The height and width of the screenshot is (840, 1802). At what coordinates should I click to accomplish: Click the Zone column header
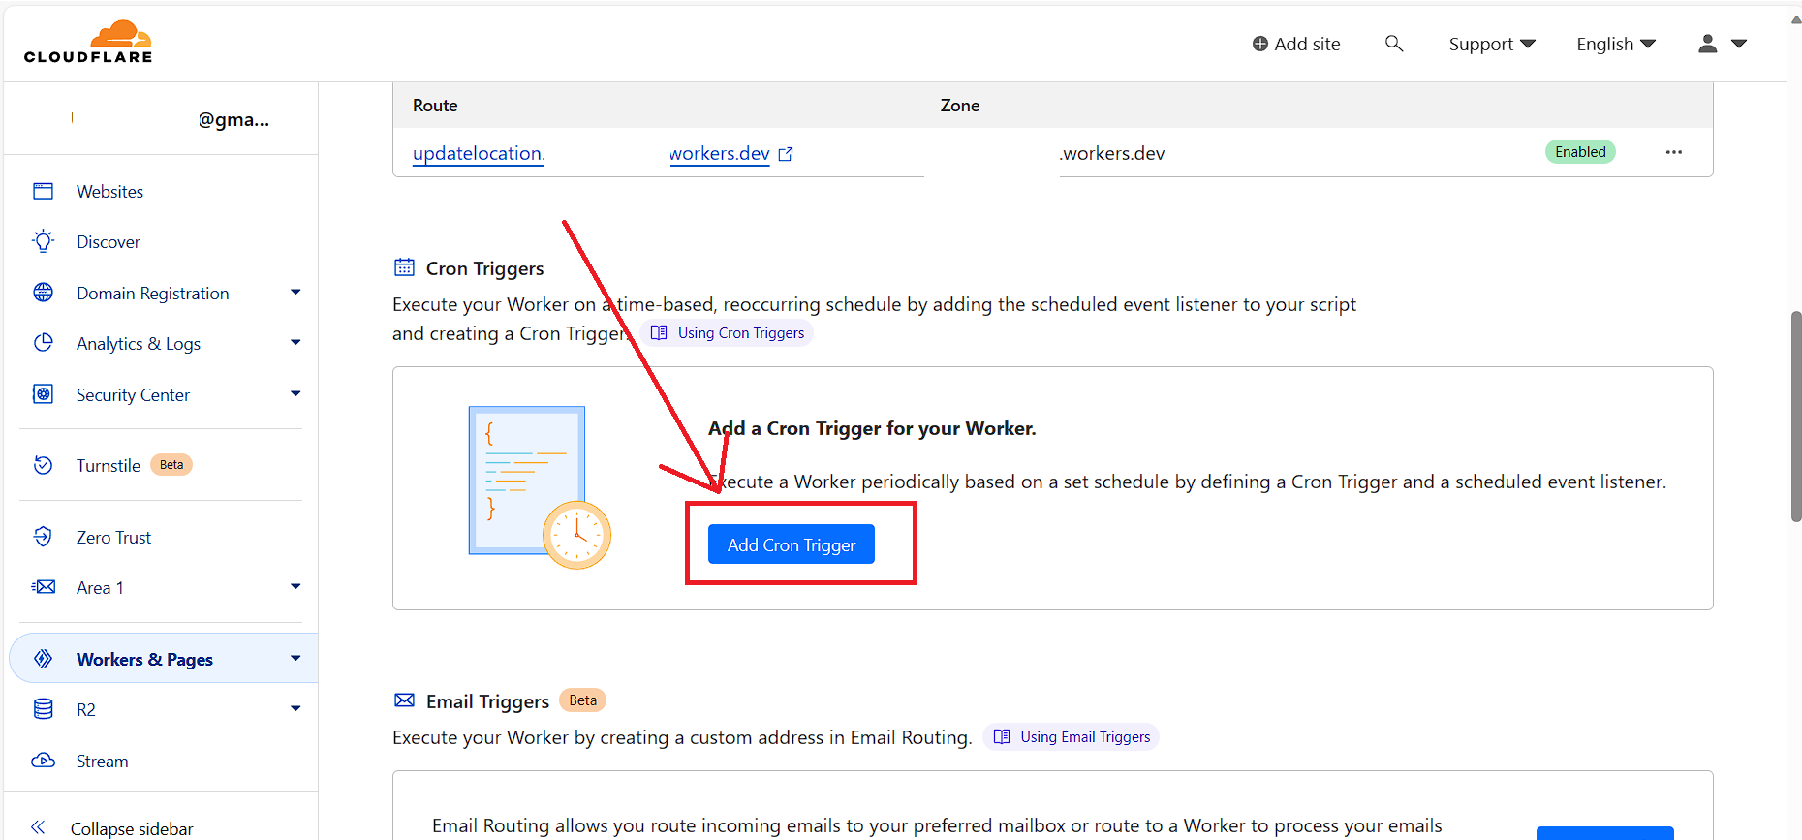(x=960, y=106)
